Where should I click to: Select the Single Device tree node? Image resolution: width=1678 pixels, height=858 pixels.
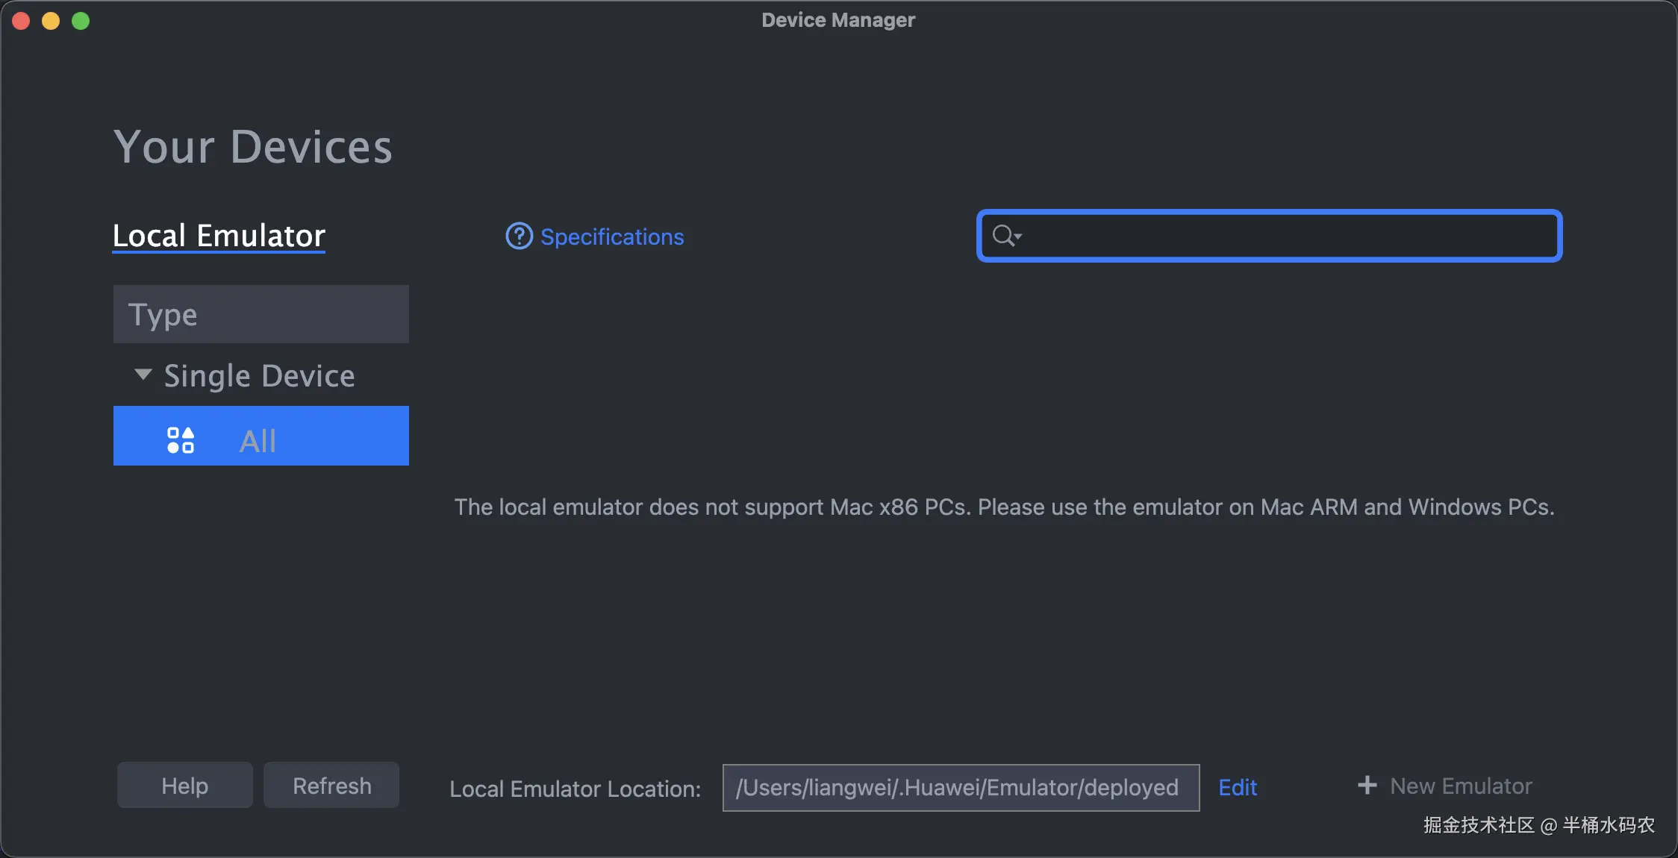click(259, 376)
